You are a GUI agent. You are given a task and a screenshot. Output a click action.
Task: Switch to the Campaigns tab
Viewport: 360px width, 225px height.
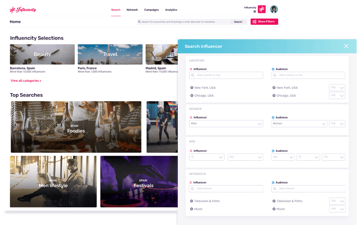click(151, 10)
